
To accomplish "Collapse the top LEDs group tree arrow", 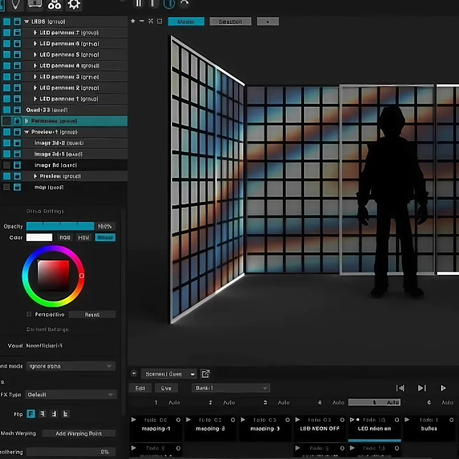I will (26, 22).
